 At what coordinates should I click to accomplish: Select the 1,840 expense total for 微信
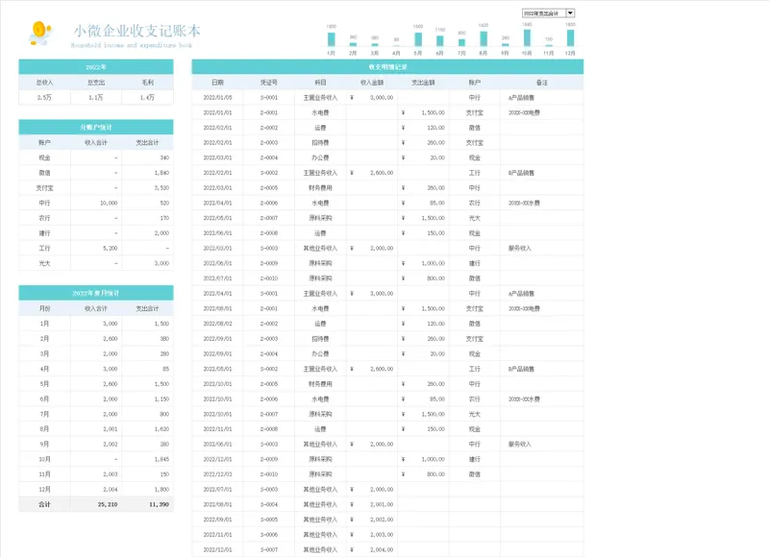(x=148, y=173)
